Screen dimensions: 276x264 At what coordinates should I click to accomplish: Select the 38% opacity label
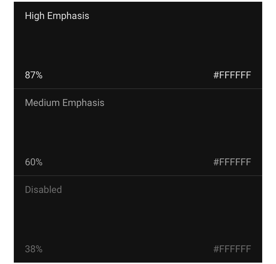click(x=33, y=249)
